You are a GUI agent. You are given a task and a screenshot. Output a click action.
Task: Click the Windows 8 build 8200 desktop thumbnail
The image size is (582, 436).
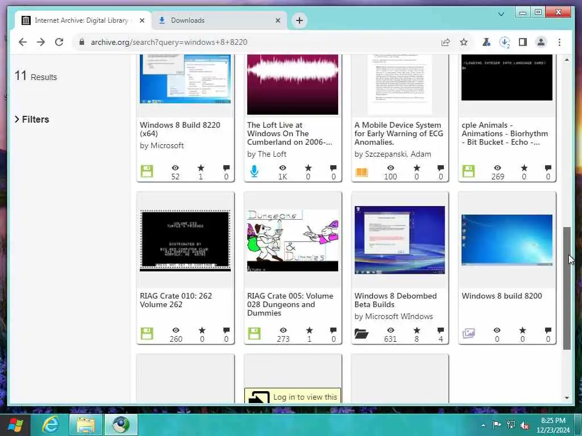click(506, 240)
